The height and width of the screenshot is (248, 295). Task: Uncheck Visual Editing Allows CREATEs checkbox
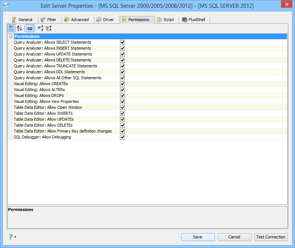pos(122,84)
